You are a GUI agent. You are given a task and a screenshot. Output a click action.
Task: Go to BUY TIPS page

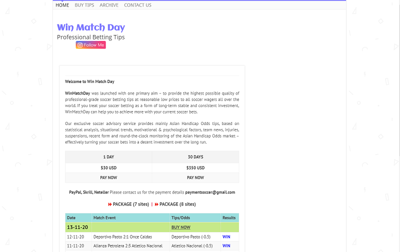point(84,5)
